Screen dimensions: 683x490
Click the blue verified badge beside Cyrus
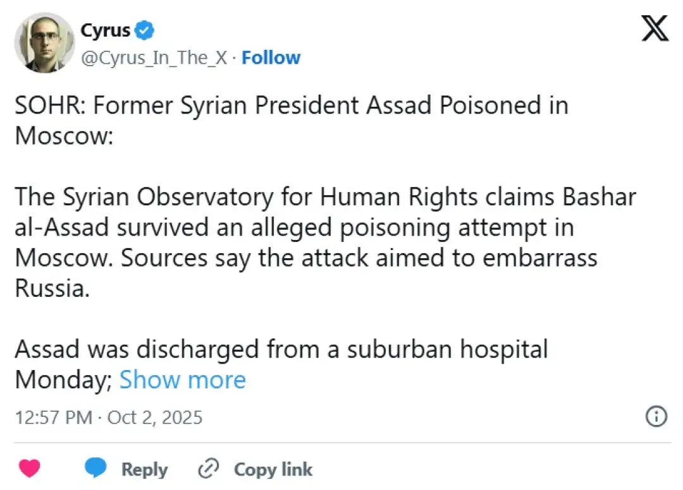pos(145,30)
